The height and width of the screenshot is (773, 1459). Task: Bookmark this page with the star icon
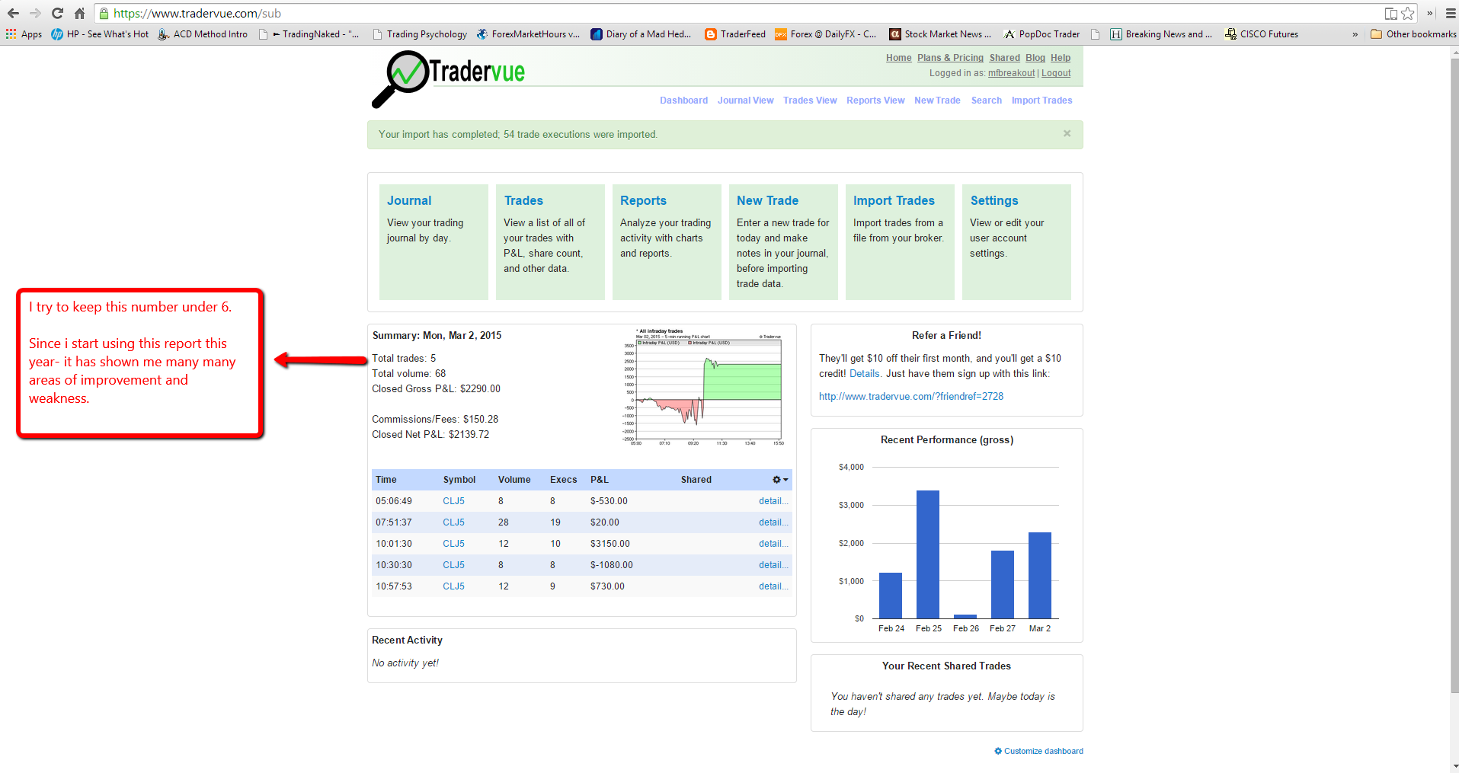(1408, 13)
